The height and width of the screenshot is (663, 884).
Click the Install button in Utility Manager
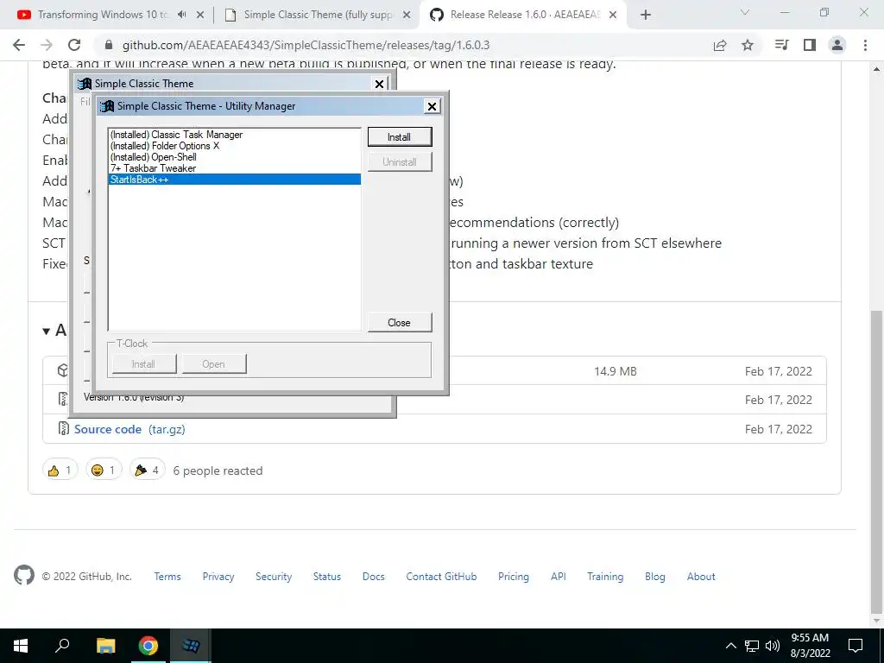coord(400,137)
